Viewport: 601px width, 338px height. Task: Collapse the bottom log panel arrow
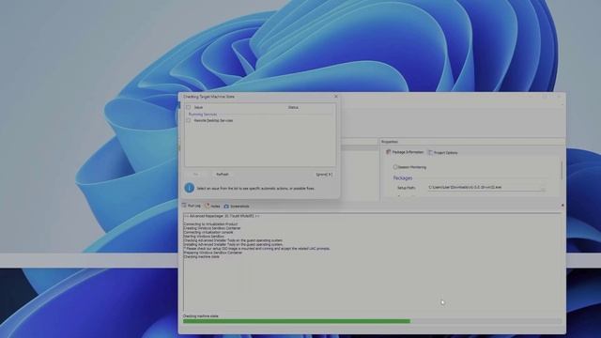click(x=562, y=206)
